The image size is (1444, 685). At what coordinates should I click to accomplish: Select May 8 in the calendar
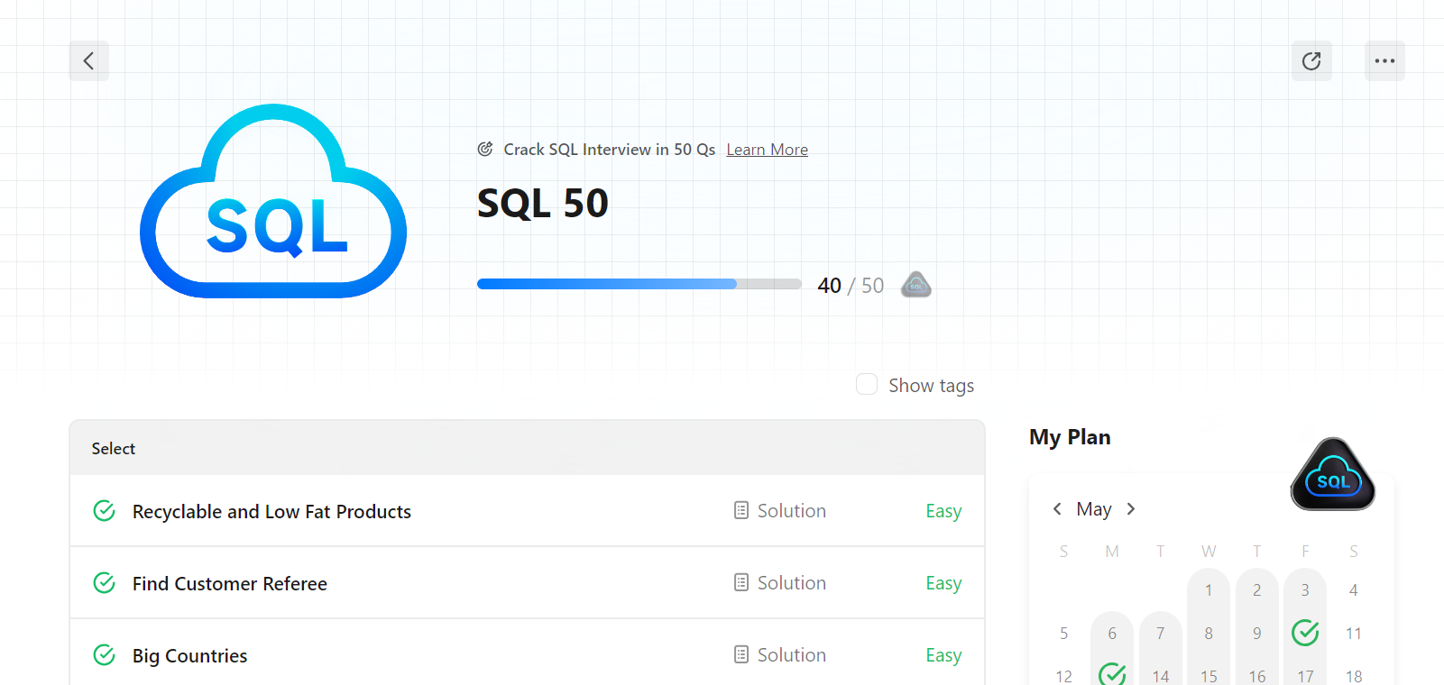pos(1209,634)
